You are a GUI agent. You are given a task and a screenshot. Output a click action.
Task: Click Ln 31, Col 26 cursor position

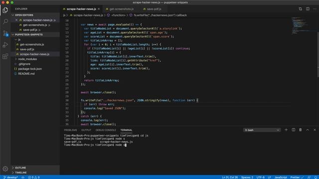[230, 178]
